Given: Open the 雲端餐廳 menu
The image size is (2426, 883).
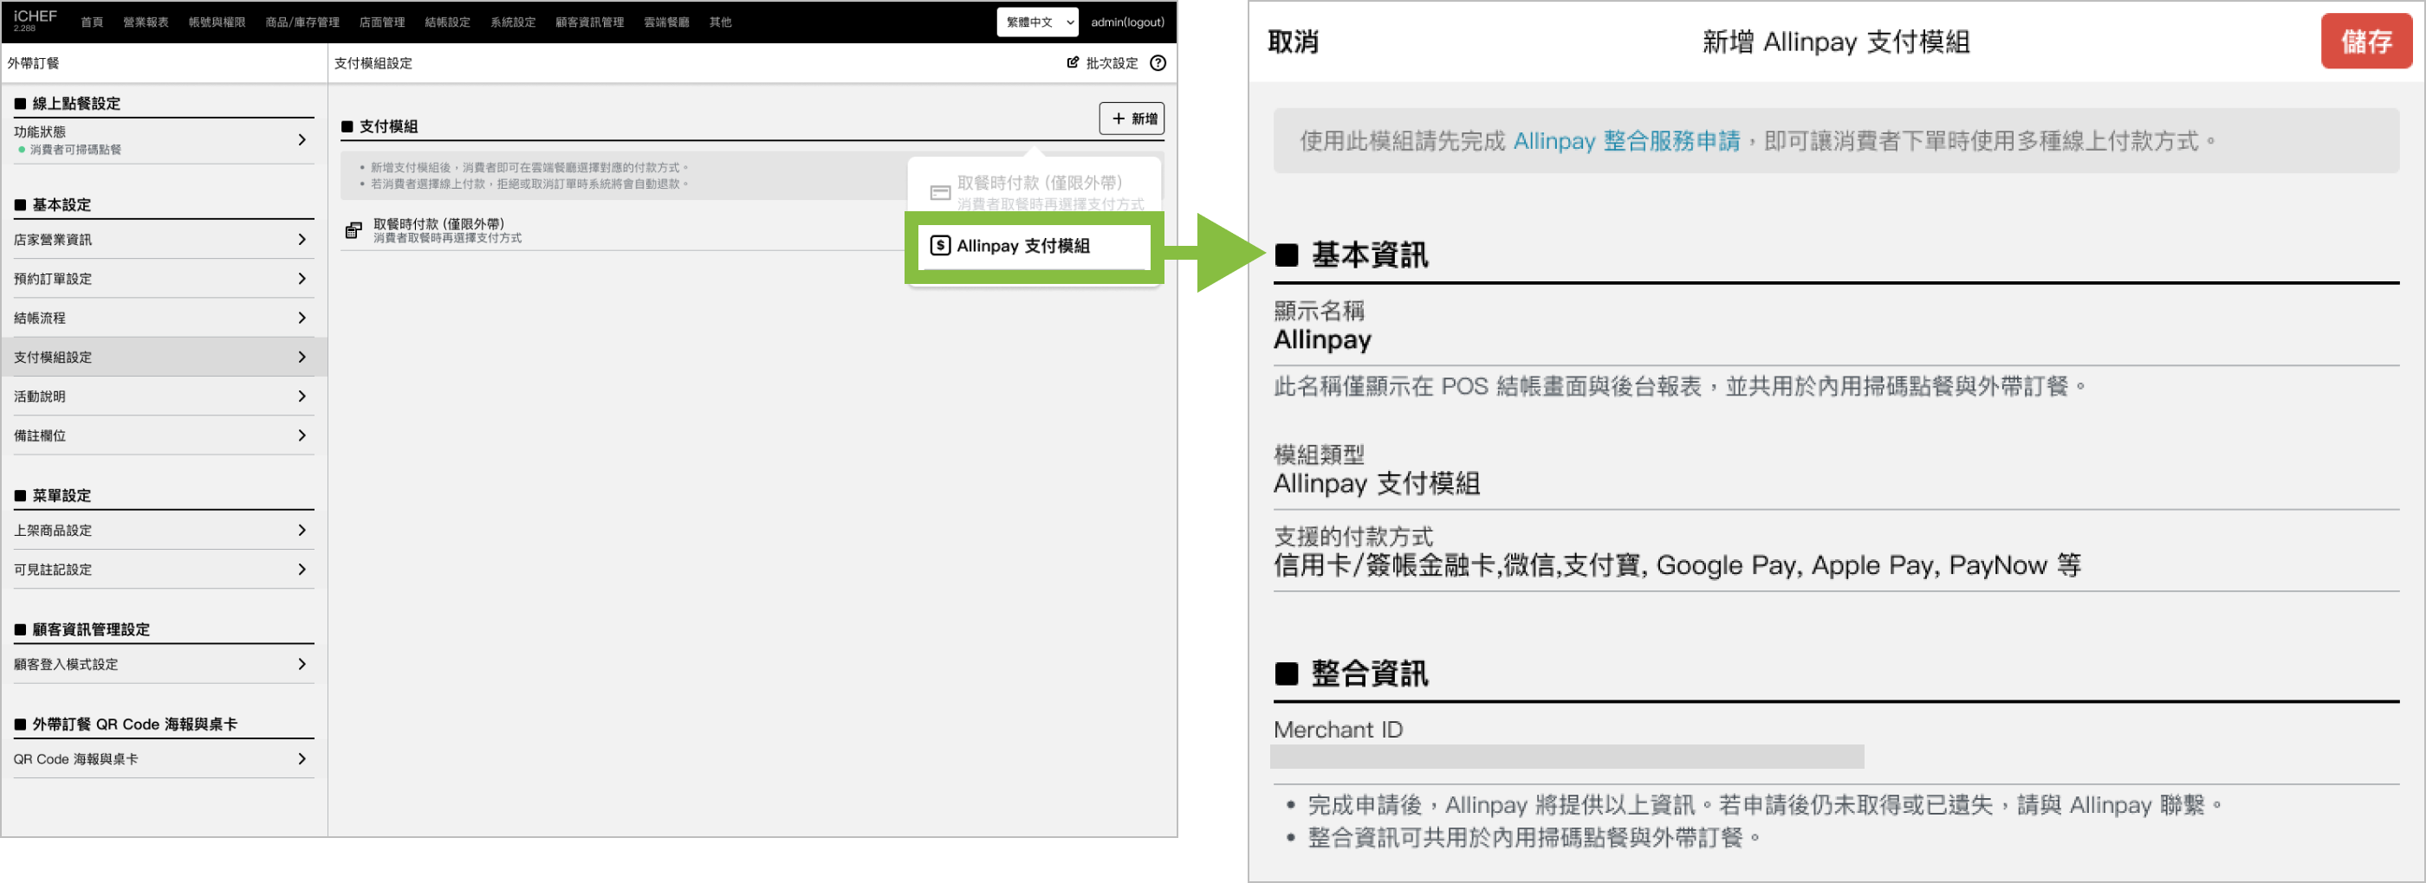Looking at the screenshot, I should point(665,22).
